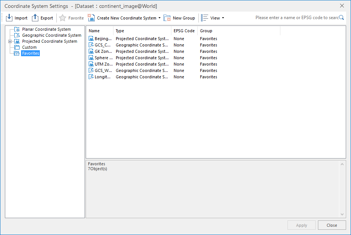Click the UTM Zone list item icon
The image size is (351, 235).
click(91, 64)
